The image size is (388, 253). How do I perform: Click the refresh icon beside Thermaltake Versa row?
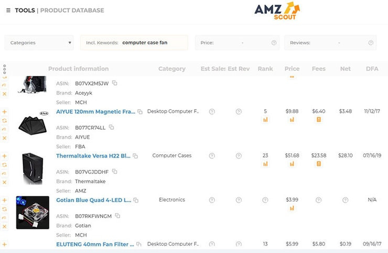point(5,165)
